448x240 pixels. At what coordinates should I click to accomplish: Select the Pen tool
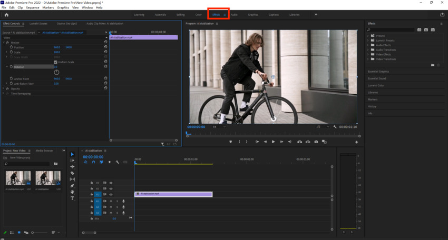tap(72, 185)
